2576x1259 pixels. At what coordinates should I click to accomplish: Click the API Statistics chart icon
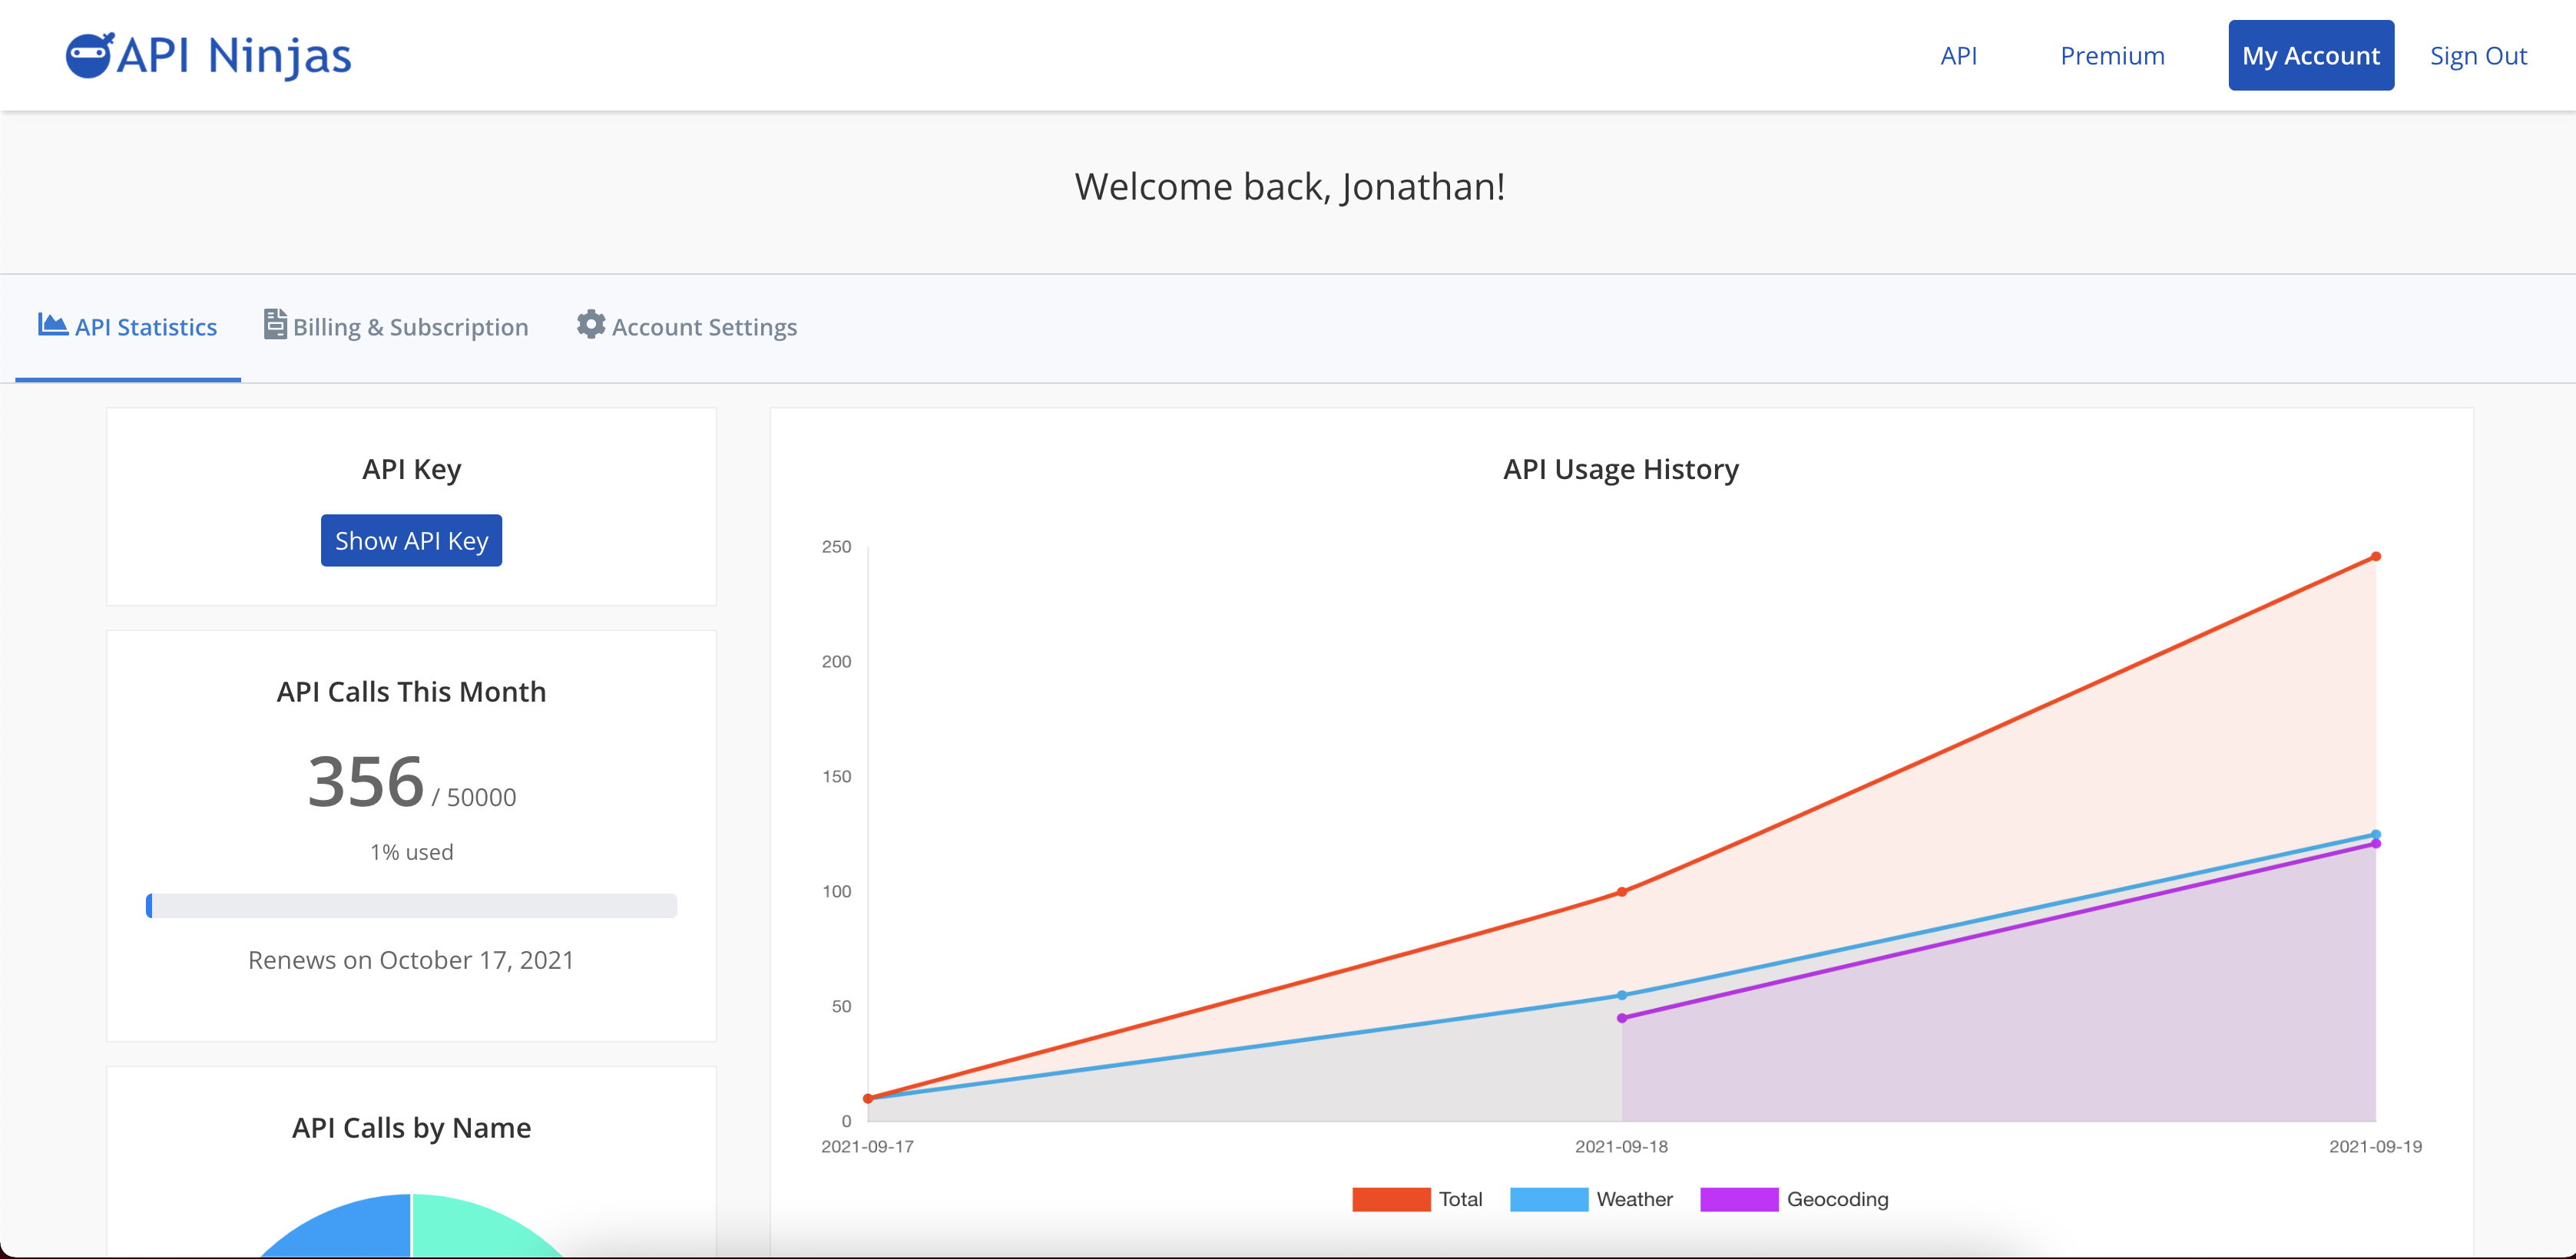point(53,324)
